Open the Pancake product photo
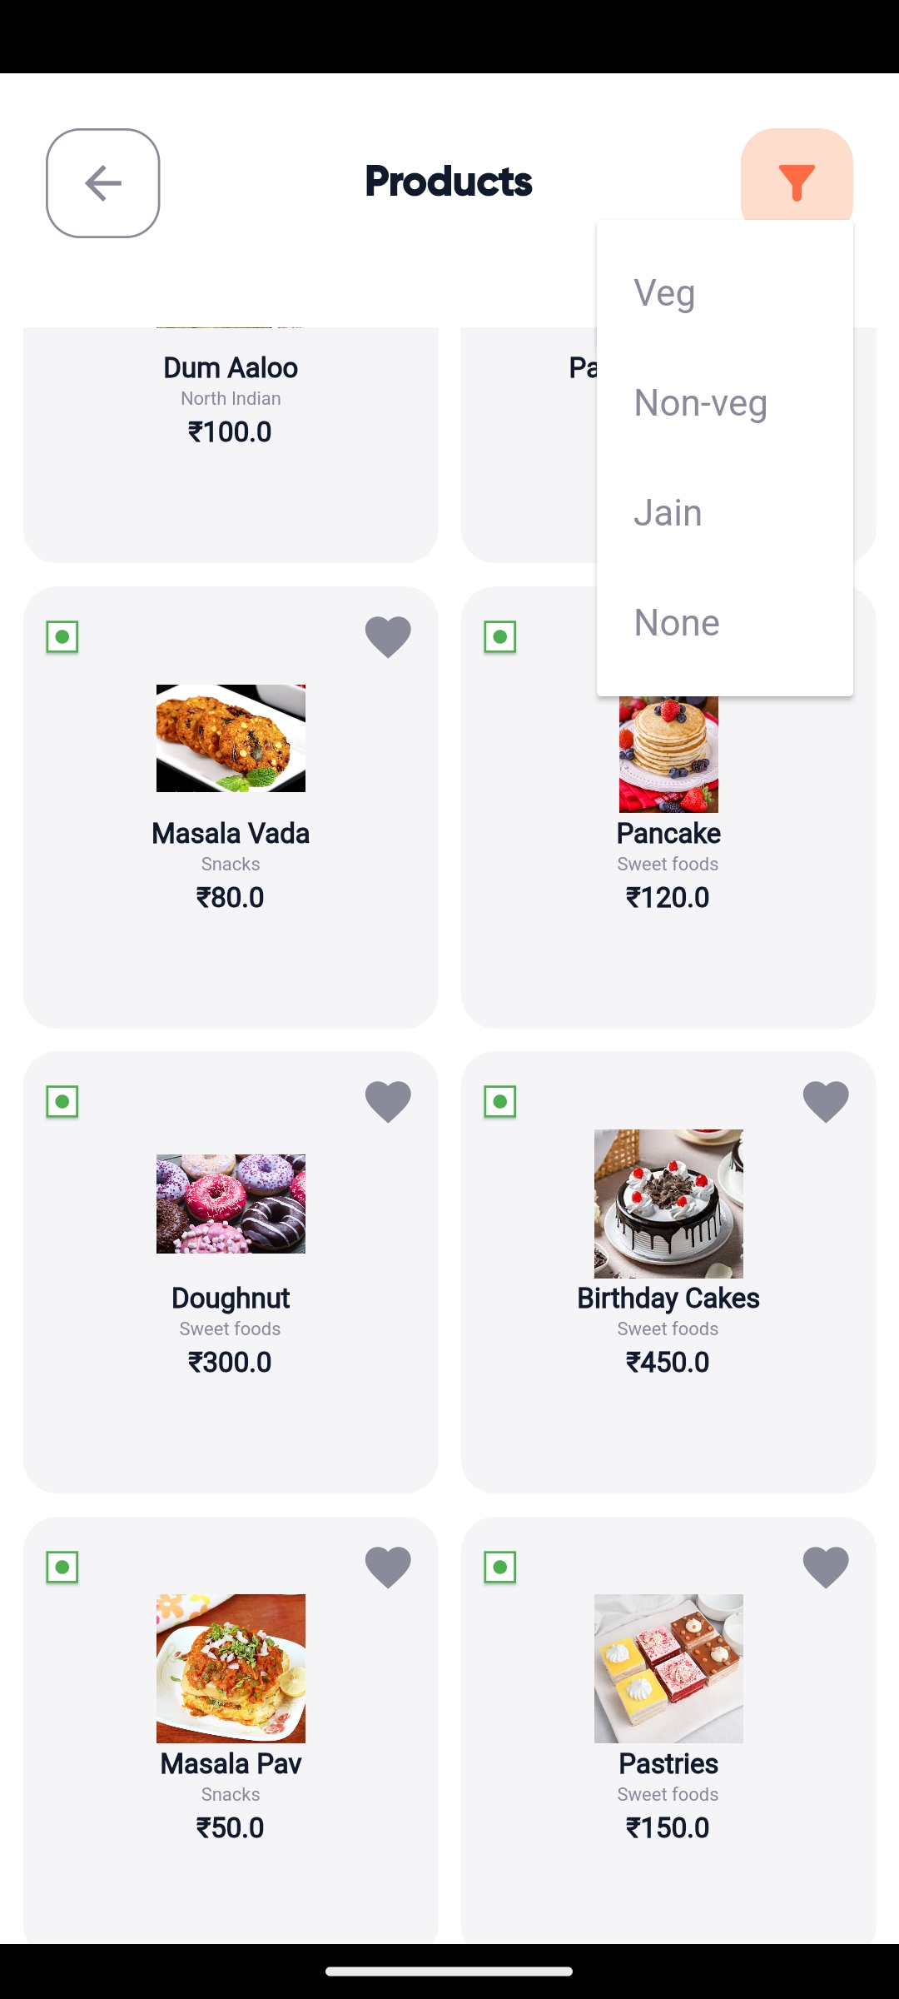899x1999 pixels. tap(668, 754)
